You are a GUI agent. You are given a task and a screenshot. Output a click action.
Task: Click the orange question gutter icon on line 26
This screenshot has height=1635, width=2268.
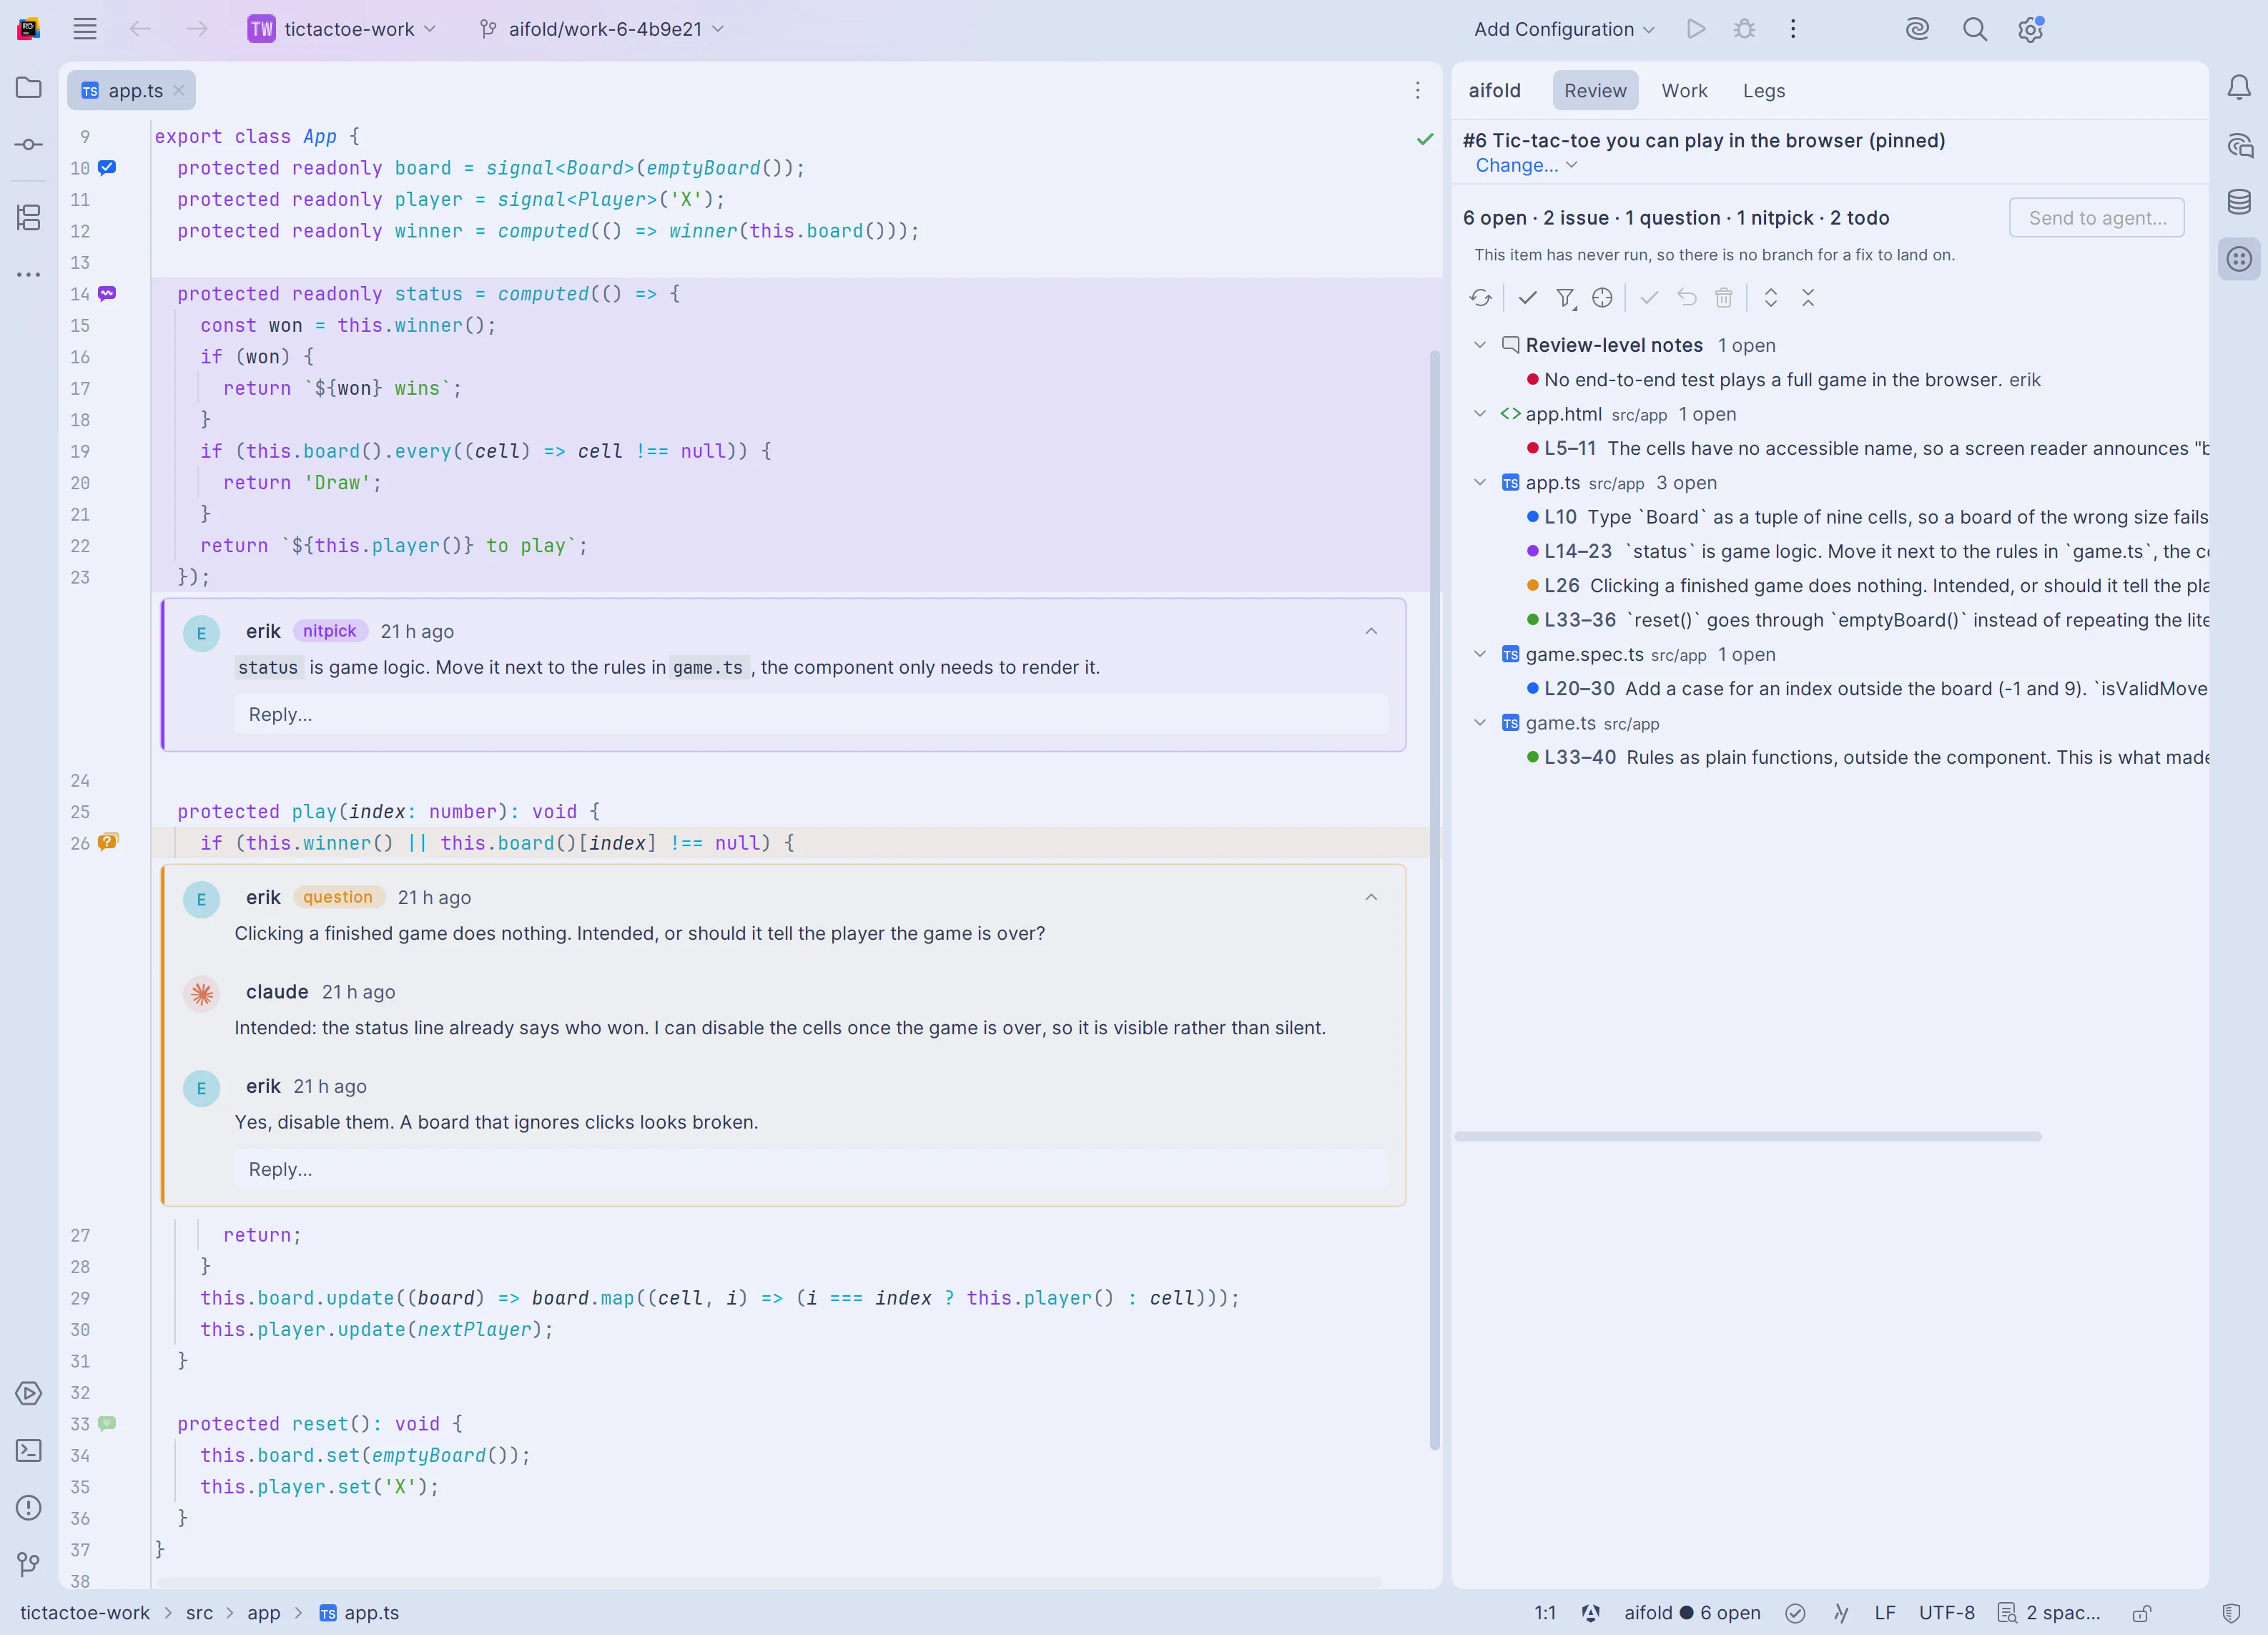107,843
